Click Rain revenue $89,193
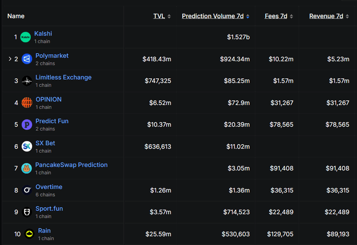The width and height of the screenshot is (357, 245). pos(338,234)
